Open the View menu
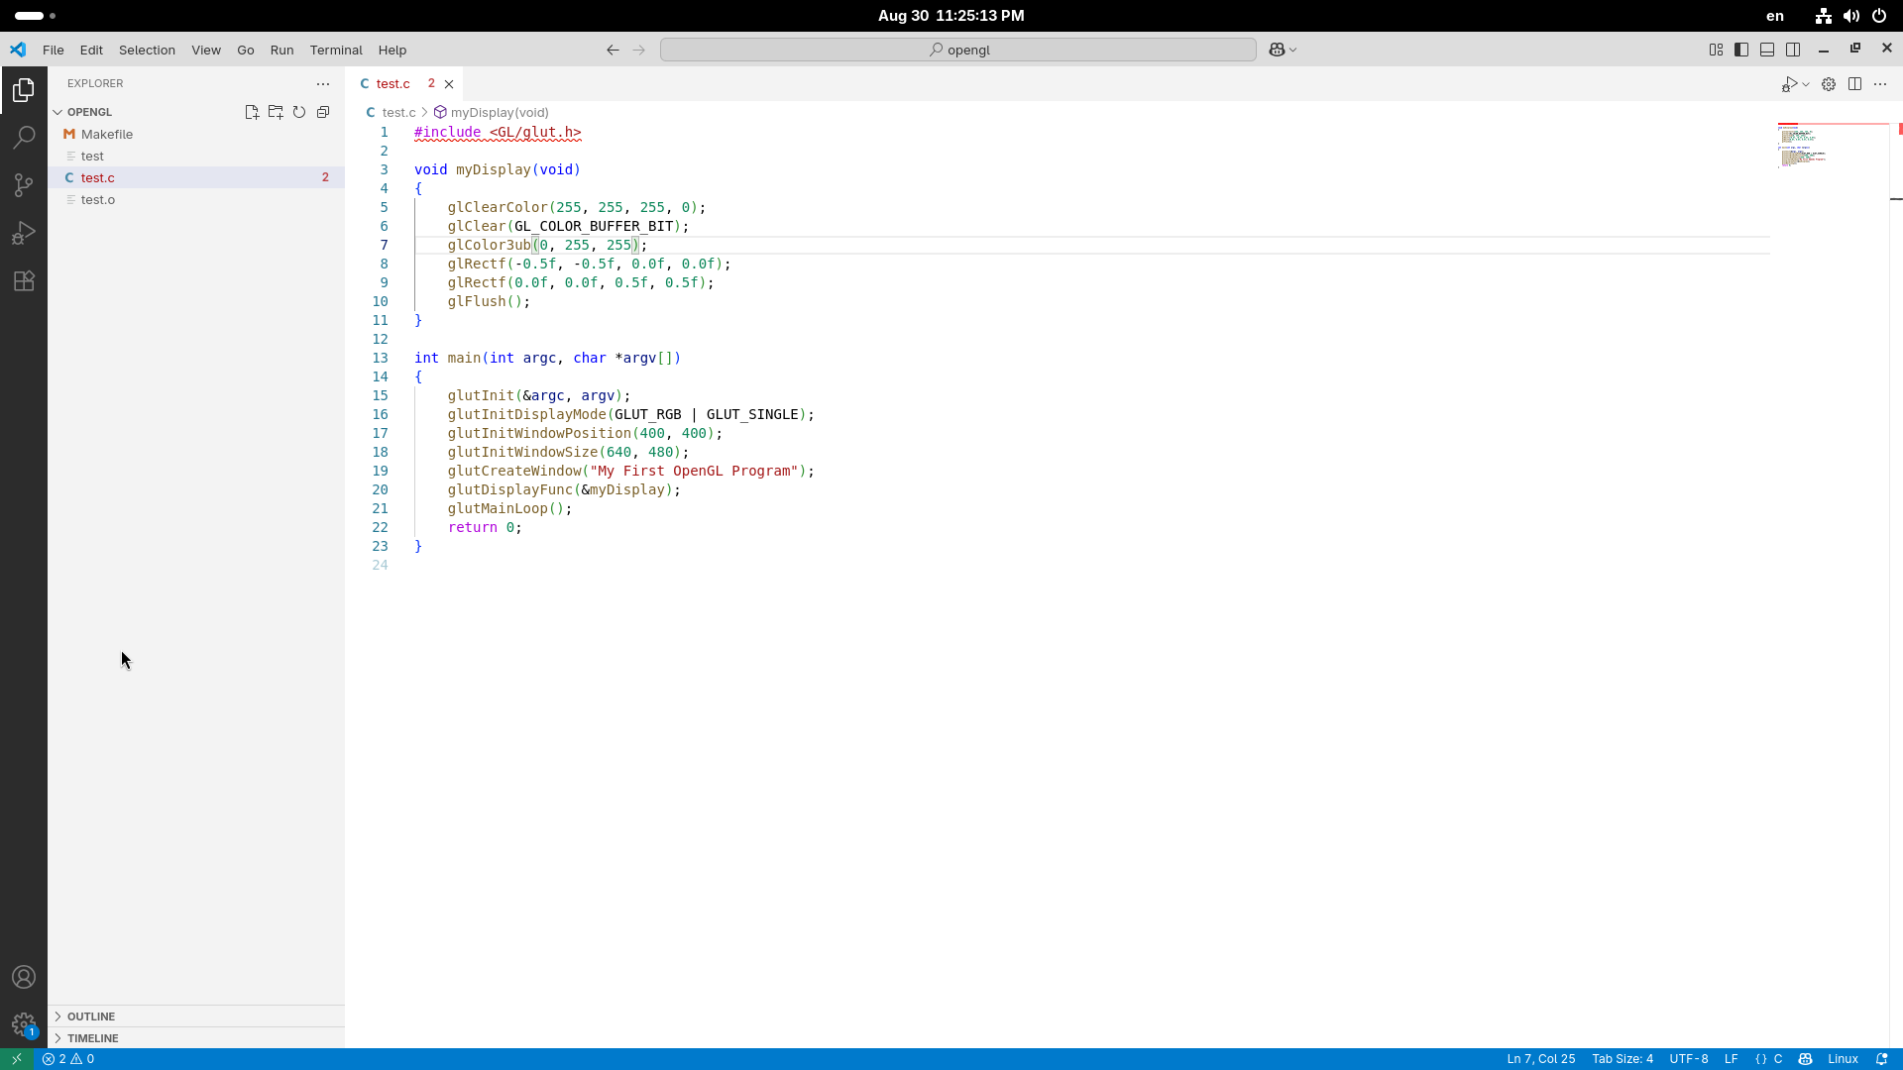This screenshot has height=1070, width=1903. [206, 50]
